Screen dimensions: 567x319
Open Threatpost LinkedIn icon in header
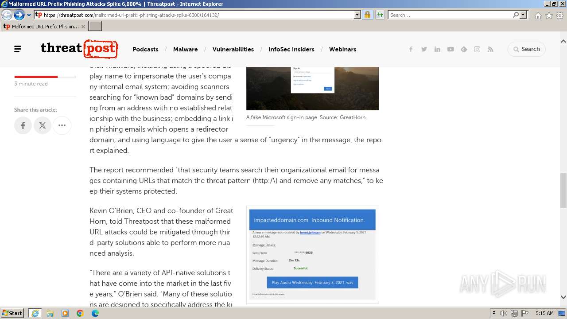coord(437,49)
